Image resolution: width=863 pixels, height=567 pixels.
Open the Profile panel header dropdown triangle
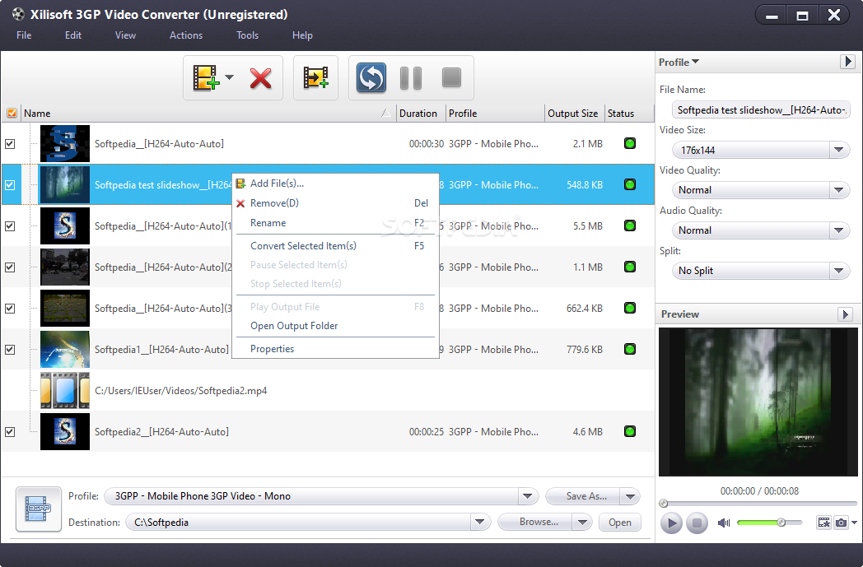click(x=696, y=62)
